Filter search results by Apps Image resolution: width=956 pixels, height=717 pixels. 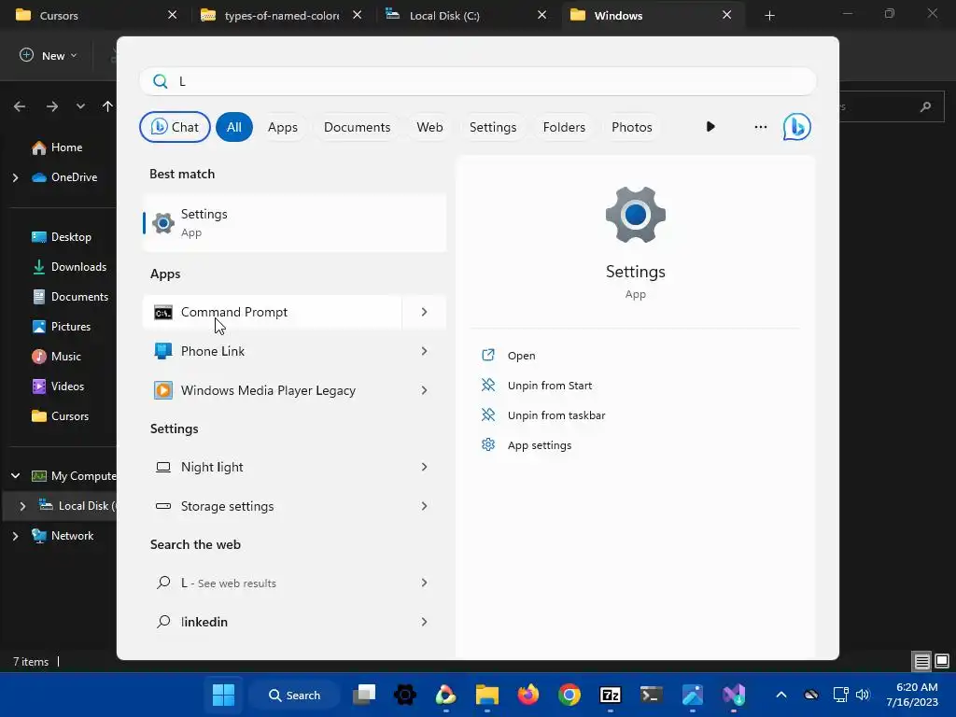click(282, 127)
